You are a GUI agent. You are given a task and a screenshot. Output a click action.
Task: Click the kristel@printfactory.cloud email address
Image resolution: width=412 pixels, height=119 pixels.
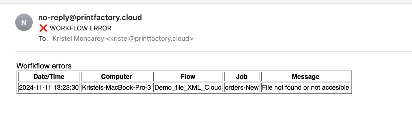coord(150,39)
